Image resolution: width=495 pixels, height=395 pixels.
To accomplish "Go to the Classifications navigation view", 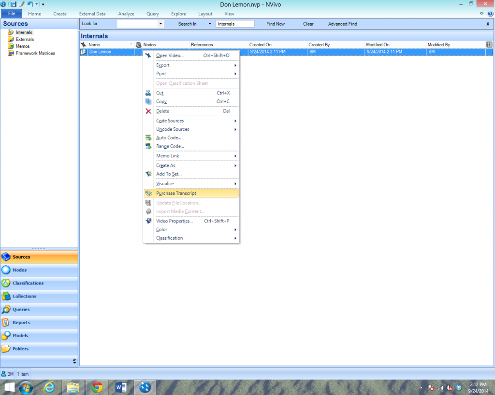I will pos(39,283).
